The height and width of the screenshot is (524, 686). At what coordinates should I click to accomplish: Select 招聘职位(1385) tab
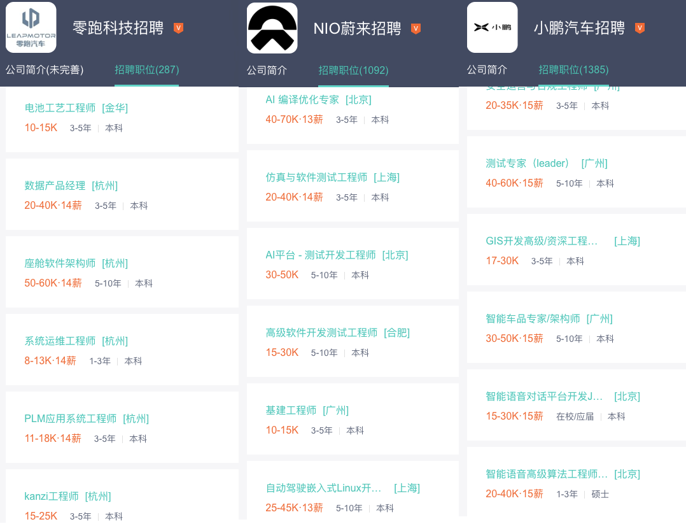pos(573,69)
